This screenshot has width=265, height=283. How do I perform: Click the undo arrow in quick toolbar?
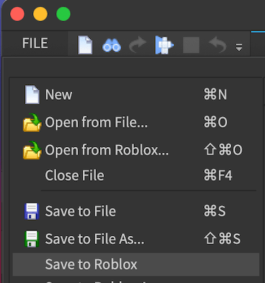pyautogui.click(x=217, y=45)
